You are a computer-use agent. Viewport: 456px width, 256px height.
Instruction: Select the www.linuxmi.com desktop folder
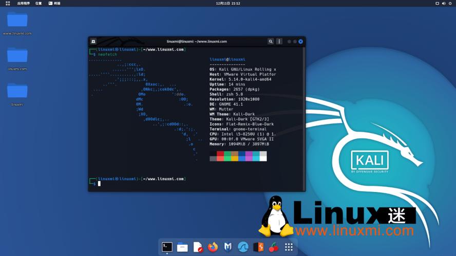click(x=17, y=23)
